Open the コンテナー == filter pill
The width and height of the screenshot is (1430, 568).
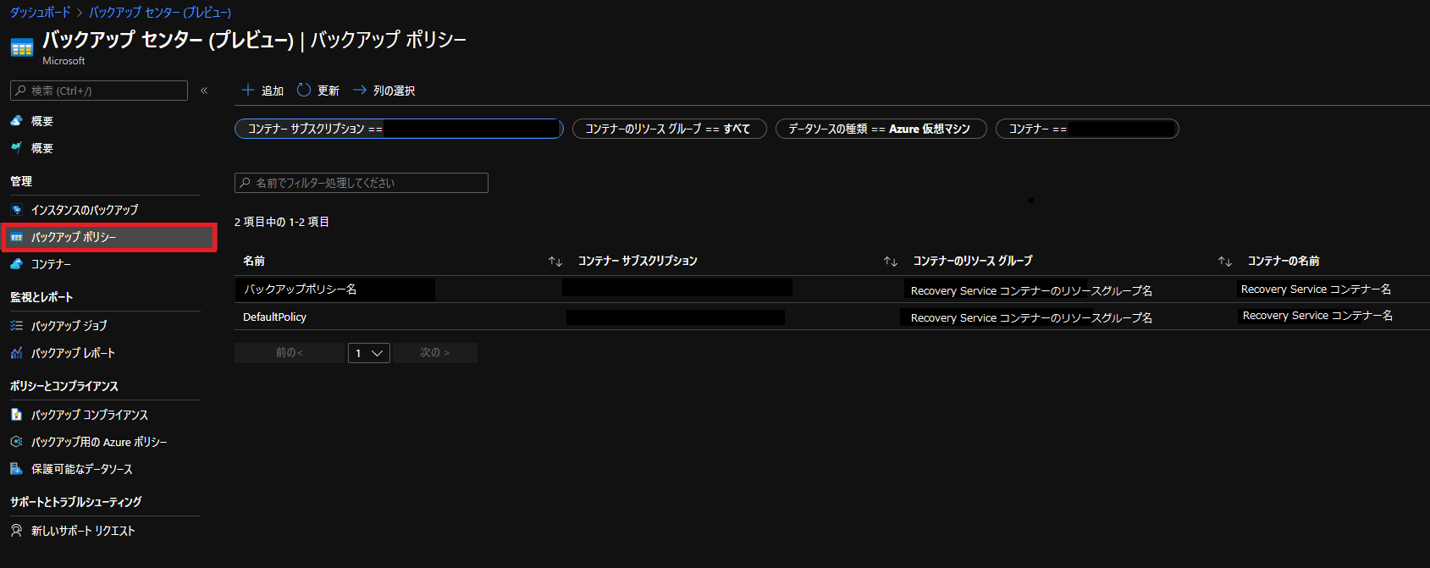(x=1087, y=129)
